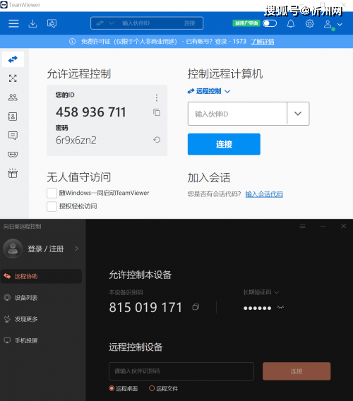
Task: Open the gift box sidebar icon
Action: pos(13,173)
